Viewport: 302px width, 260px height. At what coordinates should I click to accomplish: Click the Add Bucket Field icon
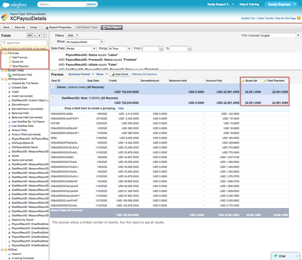click(9, 75)
